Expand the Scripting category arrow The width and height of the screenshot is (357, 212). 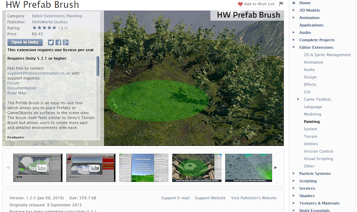point(293,181)
